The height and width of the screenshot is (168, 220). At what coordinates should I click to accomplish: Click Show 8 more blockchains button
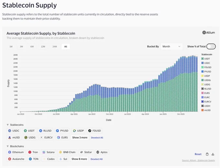tap(79, 159)
